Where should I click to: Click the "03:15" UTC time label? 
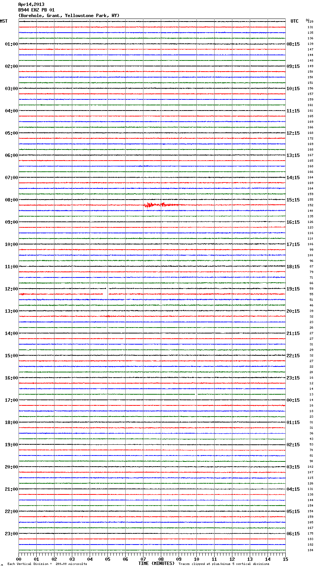[293, 467]
